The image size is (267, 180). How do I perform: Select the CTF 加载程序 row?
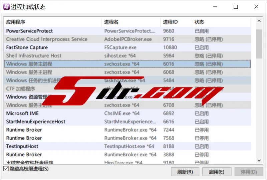(x=127, y=88)
